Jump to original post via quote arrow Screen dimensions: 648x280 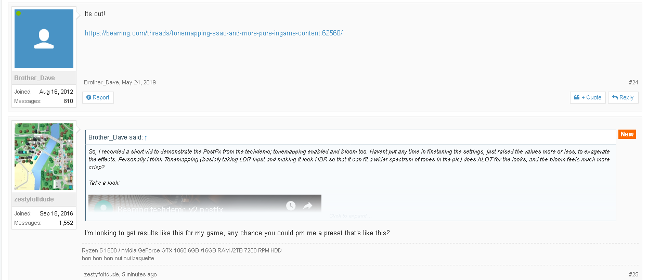coord(146,137)
